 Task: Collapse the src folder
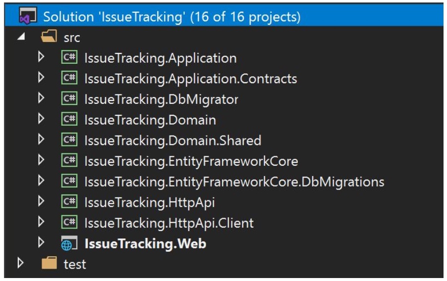[x=21, y=36]
